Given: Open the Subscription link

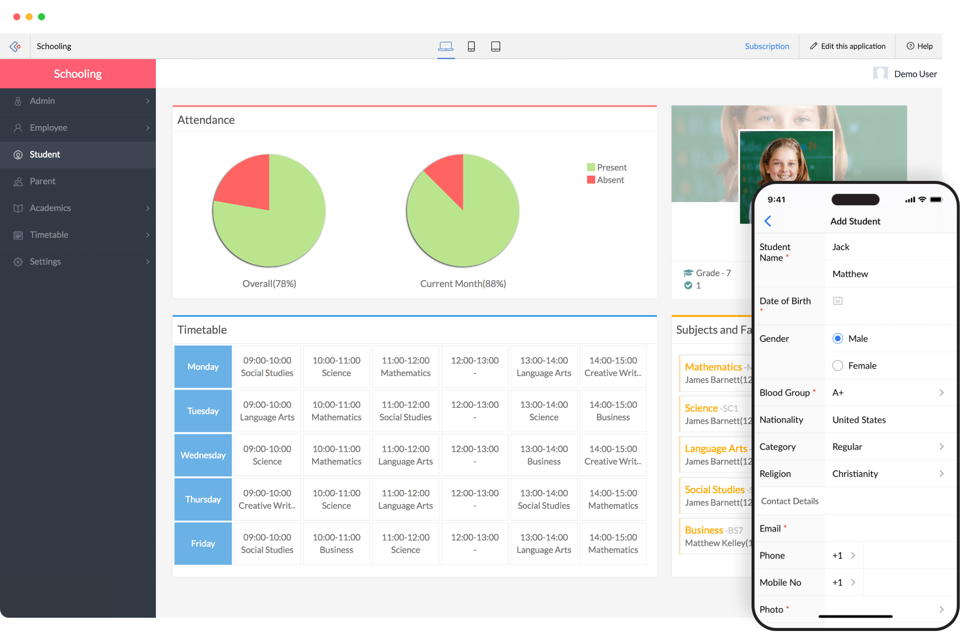Looking at the screenshot, I should click(x=767, y=46).
